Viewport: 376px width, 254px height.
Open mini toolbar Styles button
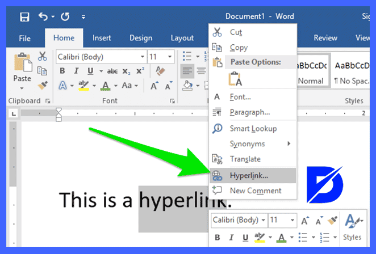(352, 227)
